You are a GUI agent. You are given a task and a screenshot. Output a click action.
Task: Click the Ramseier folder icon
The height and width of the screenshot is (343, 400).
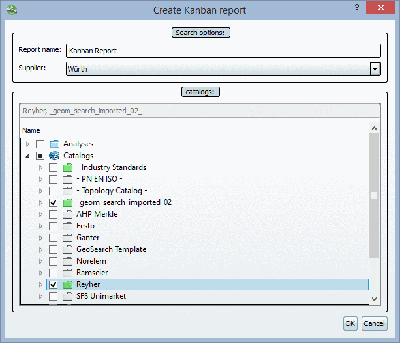[68, 273]
